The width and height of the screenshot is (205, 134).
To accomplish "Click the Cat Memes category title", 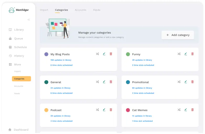I will [x=140, y=110].
